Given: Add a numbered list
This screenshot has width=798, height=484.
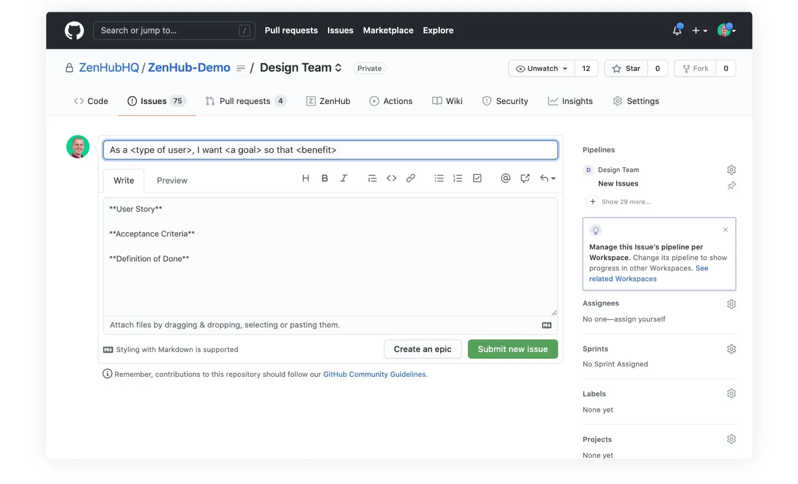Looking at the screenshot, I should point(458,178).
